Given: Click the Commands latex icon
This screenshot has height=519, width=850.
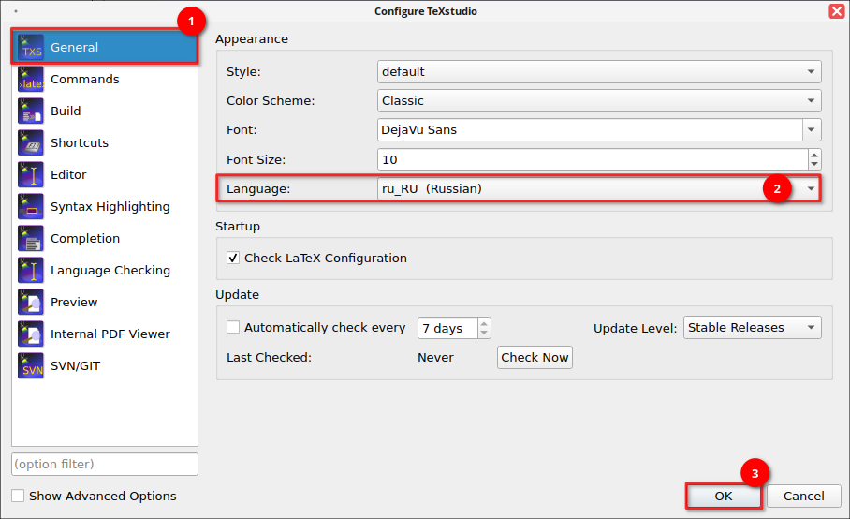Looking at the screenshot, I should [x=31, y=80].
